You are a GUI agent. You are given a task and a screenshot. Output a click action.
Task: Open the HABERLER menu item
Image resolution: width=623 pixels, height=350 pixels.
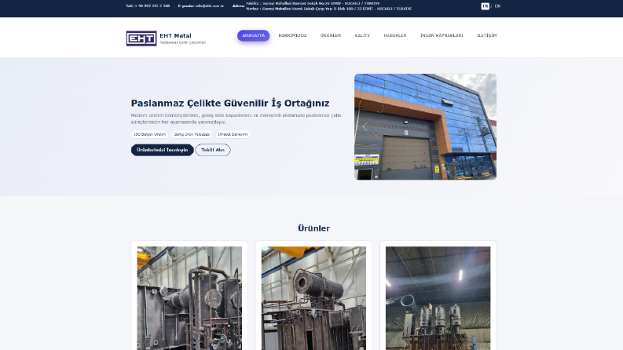coord(395,36)
